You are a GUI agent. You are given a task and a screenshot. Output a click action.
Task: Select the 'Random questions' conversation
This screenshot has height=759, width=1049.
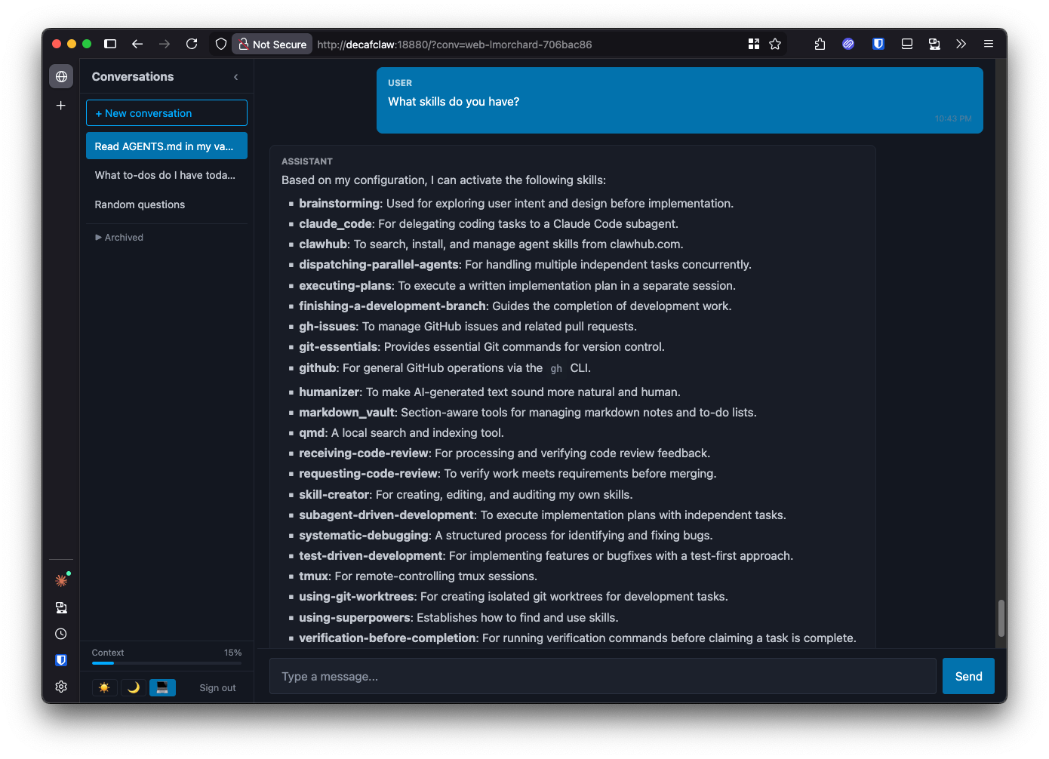[140, 204]
